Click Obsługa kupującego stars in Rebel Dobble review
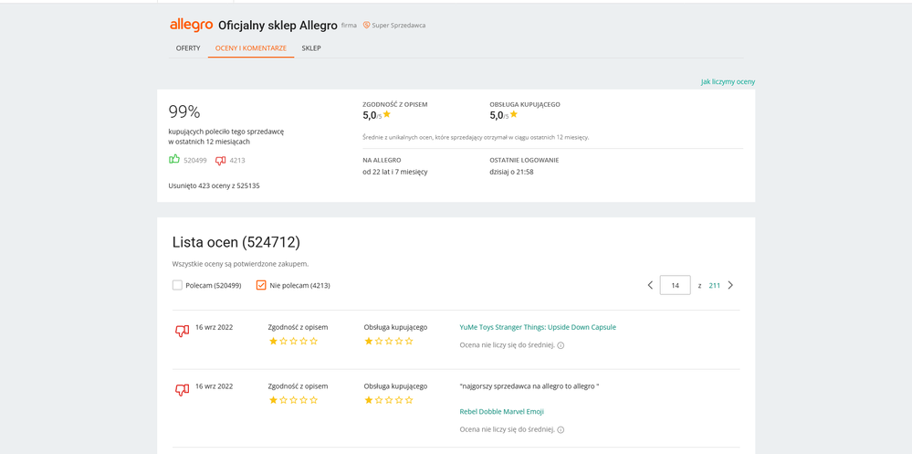912x454 pixels. 389,400
